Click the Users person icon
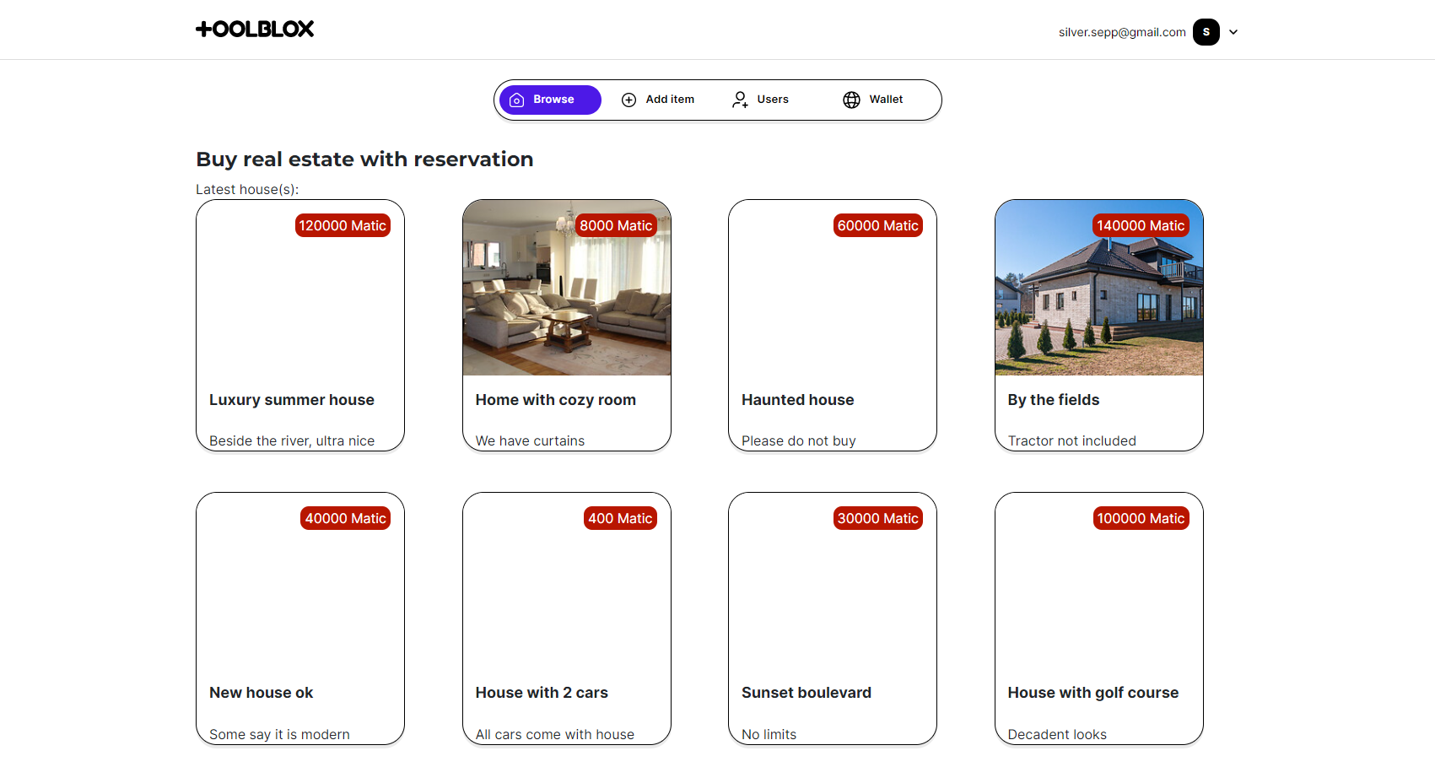Viewport: 1435px width, 767px height. click(x=740, y=100)
